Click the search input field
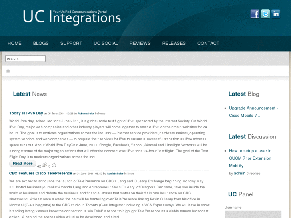 pos(26,58)
